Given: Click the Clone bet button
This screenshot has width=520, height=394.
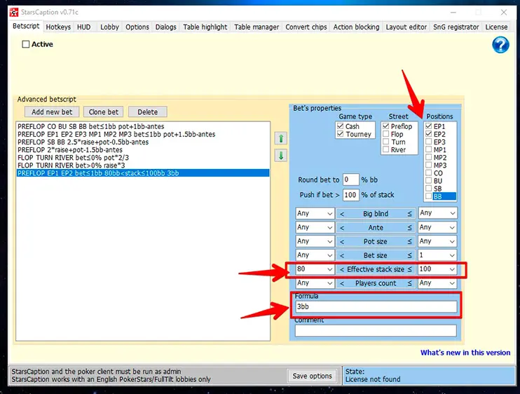Looking at the screenshot, I should tap(103, 112).
